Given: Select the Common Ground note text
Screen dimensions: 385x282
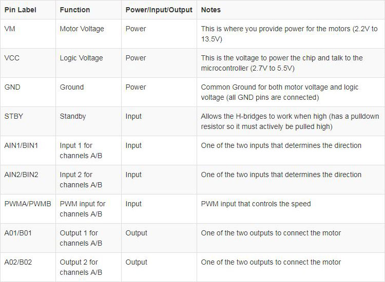Looking at the screenshot, I should 280,92.
